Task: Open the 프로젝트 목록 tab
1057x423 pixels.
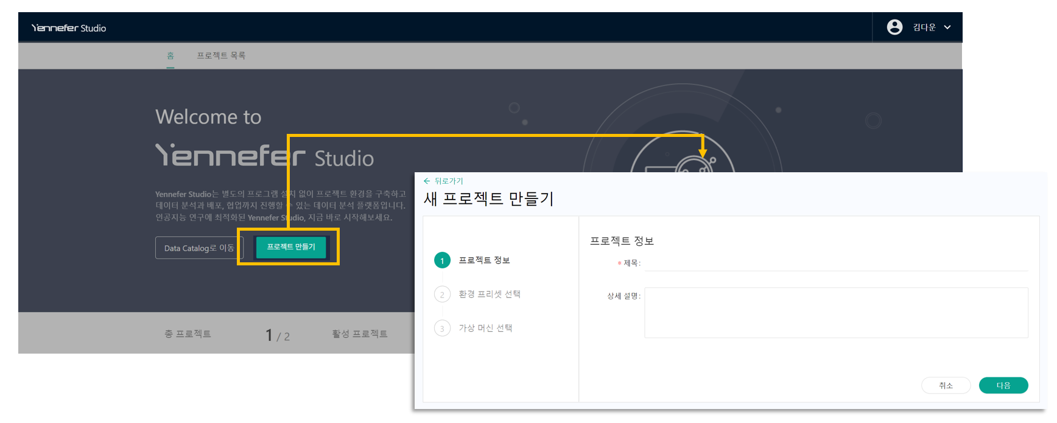Action: [x=220, y=56]
